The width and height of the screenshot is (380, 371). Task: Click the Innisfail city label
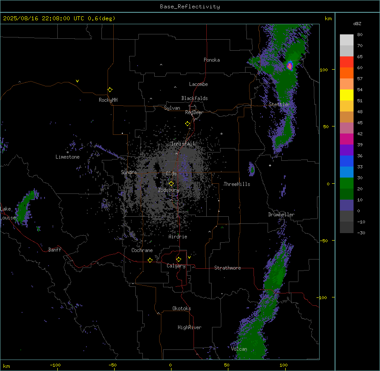click(183, 144)
